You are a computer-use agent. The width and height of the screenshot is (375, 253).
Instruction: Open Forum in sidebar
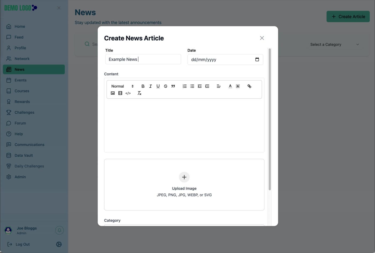pos(34,123)
